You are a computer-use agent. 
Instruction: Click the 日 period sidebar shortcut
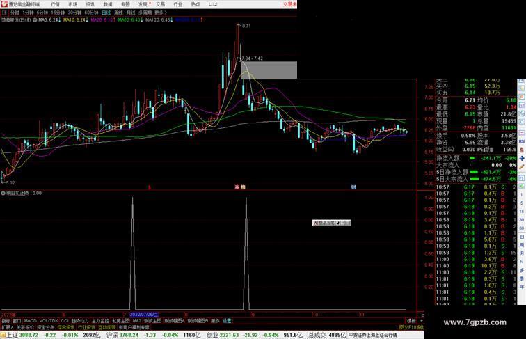(522, 237)
